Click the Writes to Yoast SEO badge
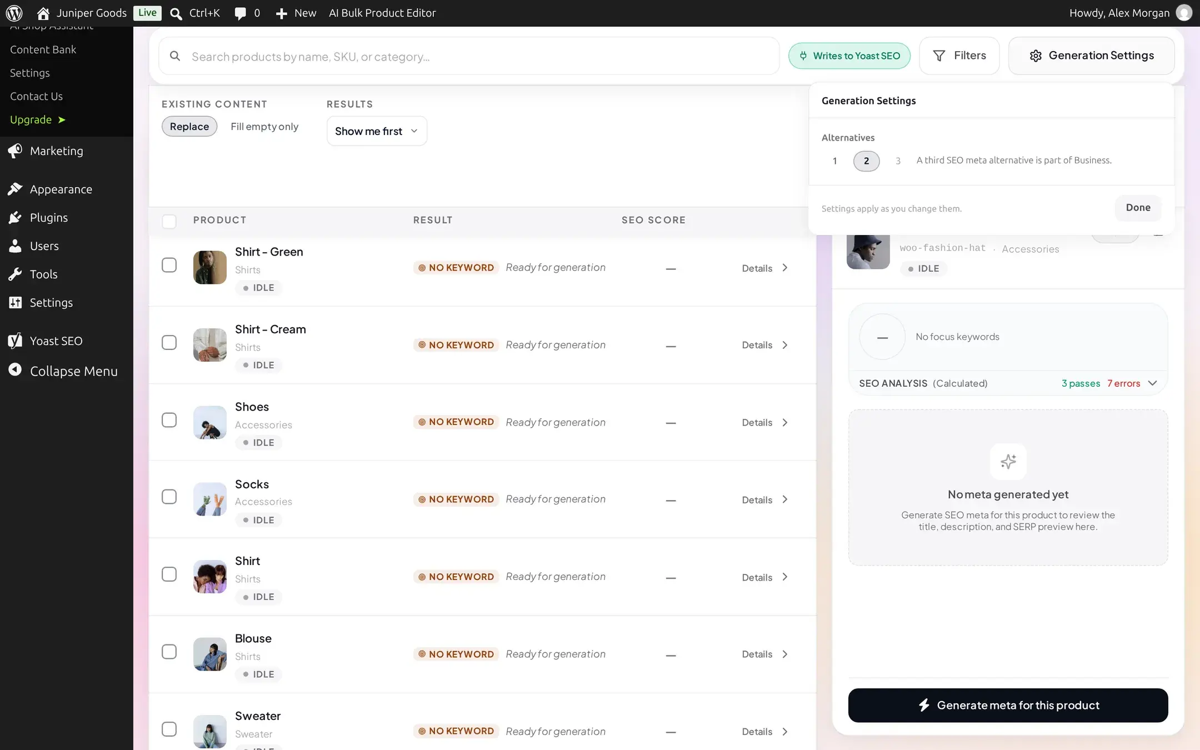Screen dimensions: 1200x750 849,56
